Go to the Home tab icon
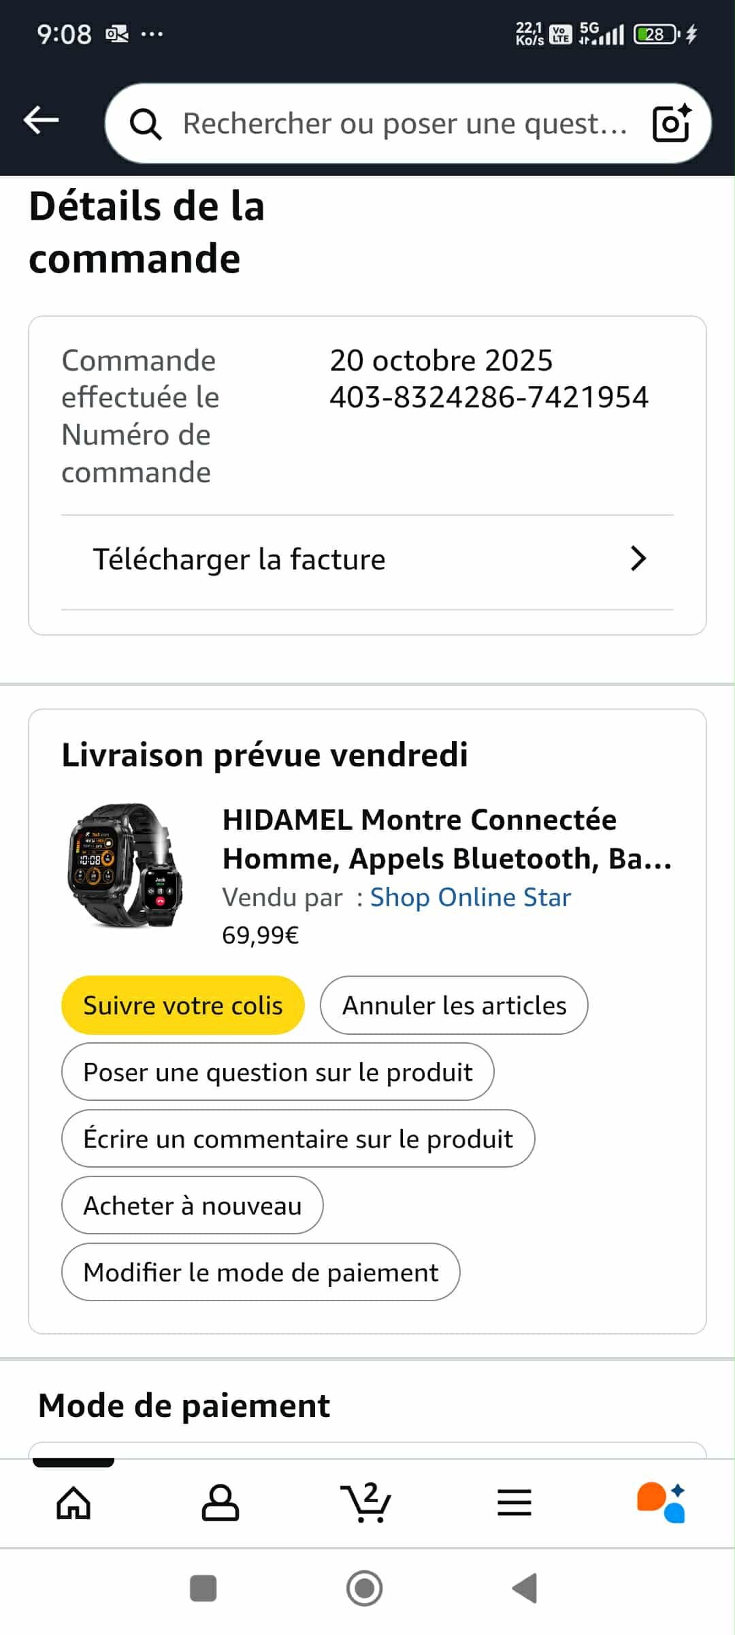Image resolution: width=735 pixels, height=1635 pixels. (x=73, y=1503)
